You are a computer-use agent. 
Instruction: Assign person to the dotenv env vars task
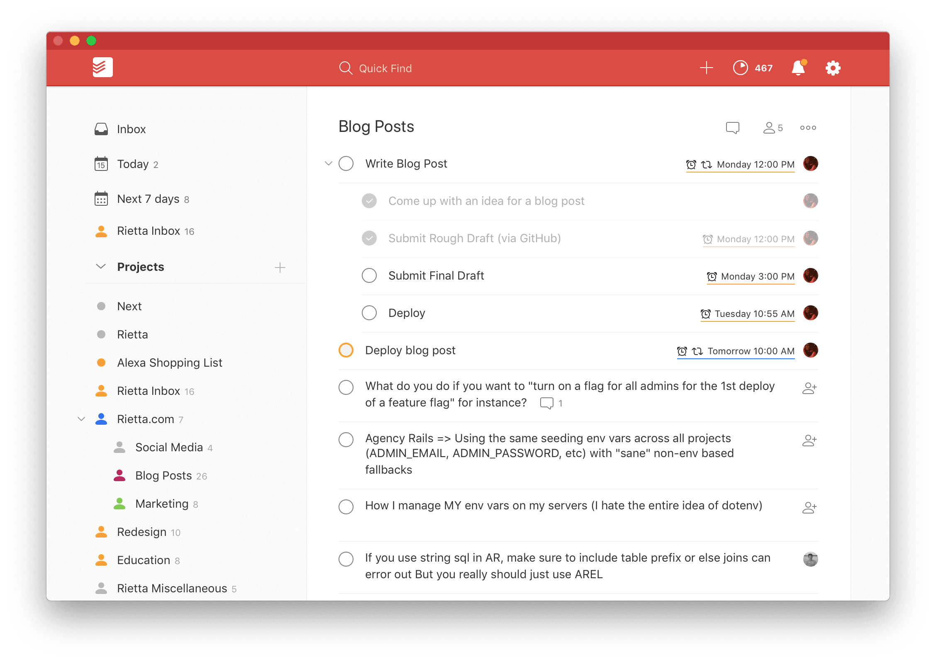pyautogui.click(x=809, y=507)
